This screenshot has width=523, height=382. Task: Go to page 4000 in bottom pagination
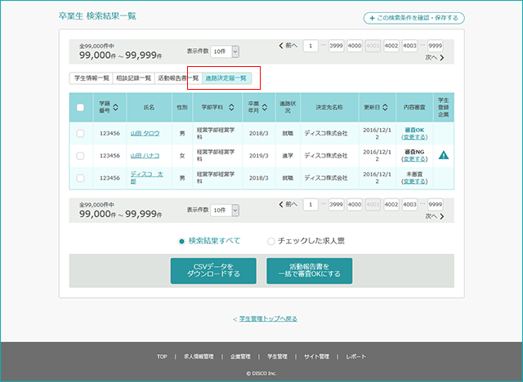point(355,204)
